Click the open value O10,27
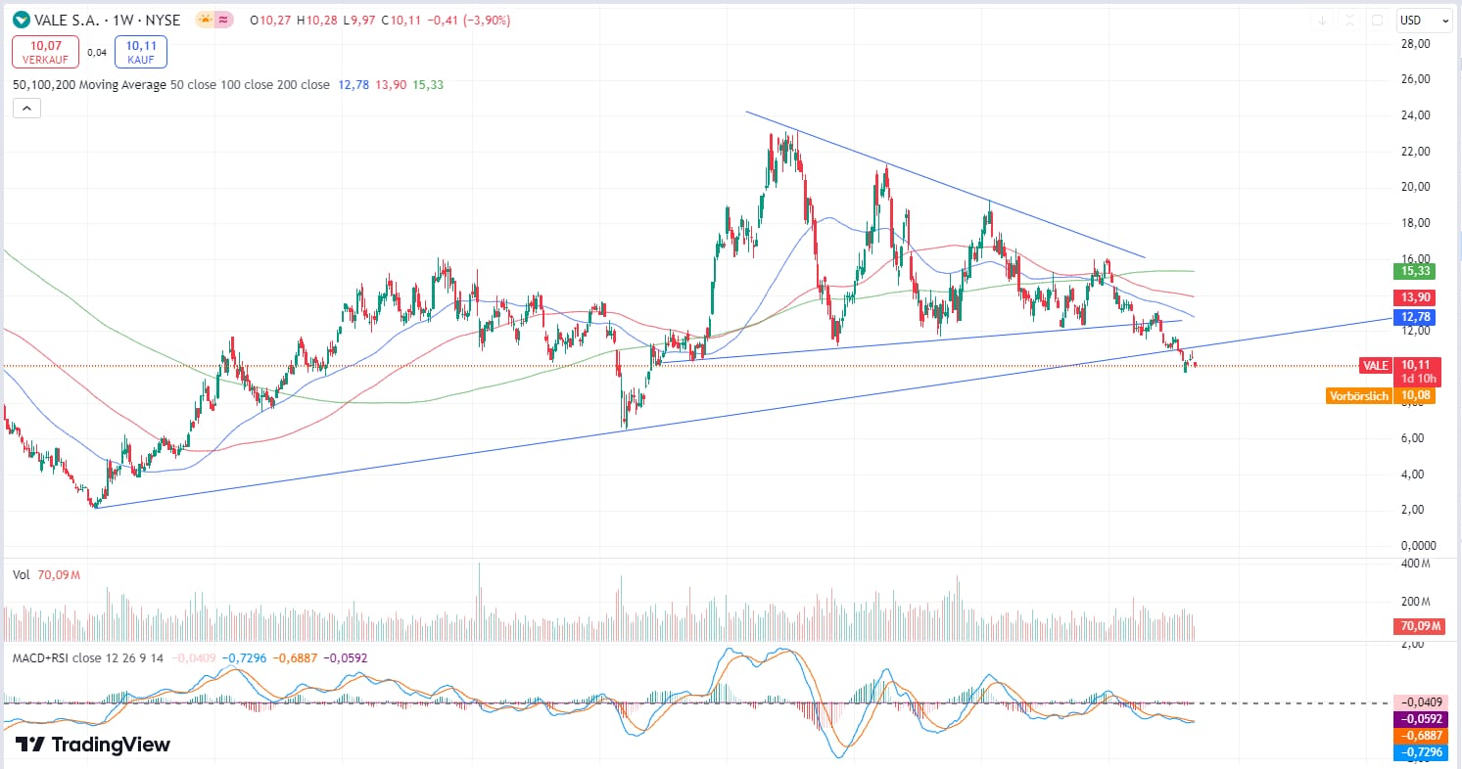The height and width of the screenshot is (769, 1462). pos(269,20)
